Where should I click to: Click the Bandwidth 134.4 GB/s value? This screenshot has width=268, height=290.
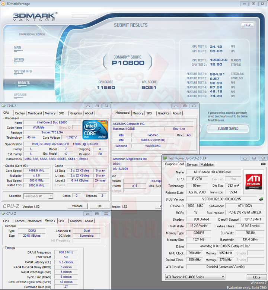pos(250,239)
